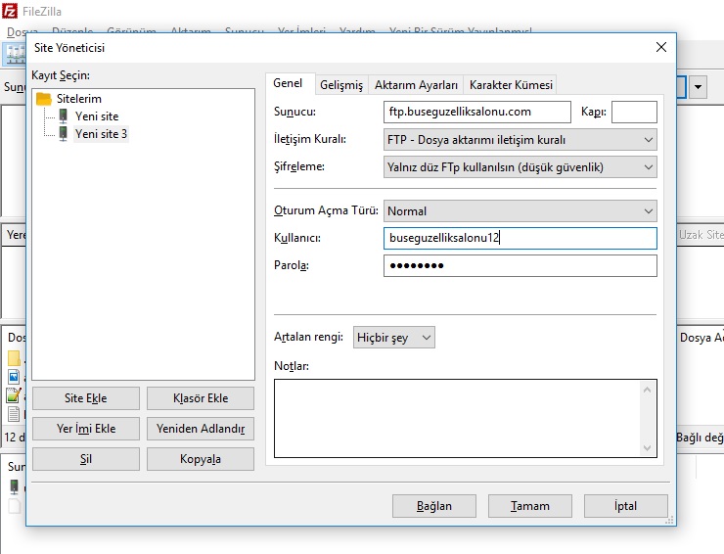This screenshot has height=554, width=724.
Task: Click the yellow folder icon in local file list
Action: (14, 358)
